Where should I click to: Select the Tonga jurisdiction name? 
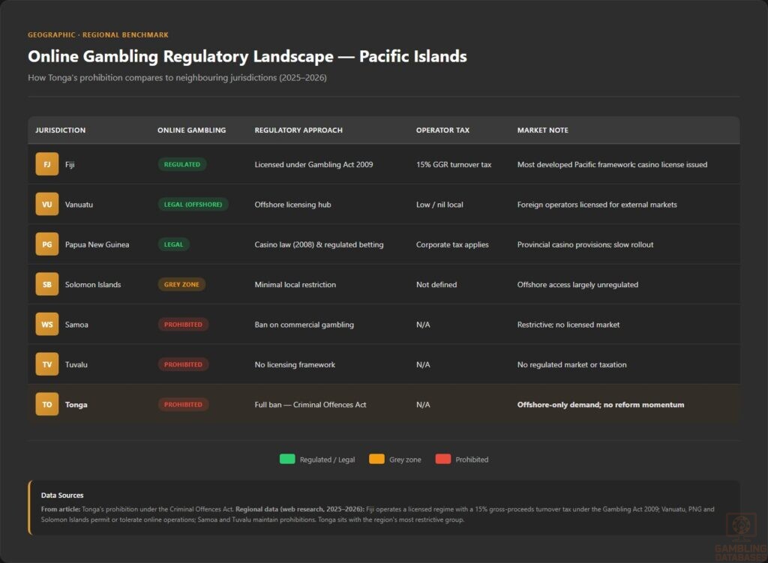point(76,405)
